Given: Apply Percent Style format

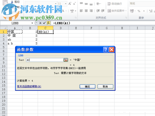Looking at the screenshot, I should coord(139,11).
